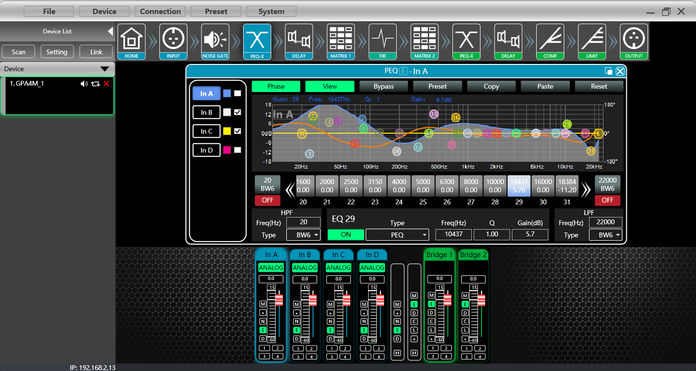
Task: Open the EQ 29 Type dropdown
Action: [x=397, y=234]
